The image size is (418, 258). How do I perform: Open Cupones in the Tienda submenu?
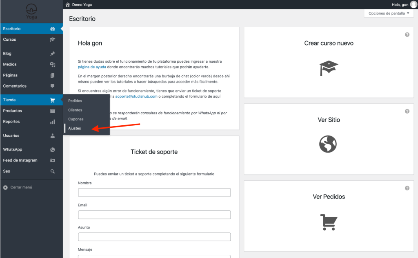click(x=76, y=119)
